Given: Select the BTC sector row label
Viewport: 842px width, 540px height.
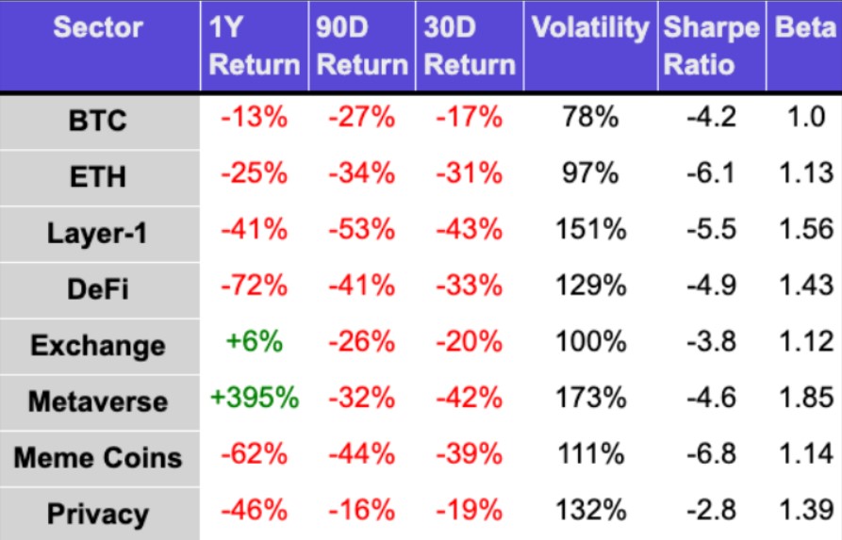Looking at the screenshot, I should click(x=98, y=121).
